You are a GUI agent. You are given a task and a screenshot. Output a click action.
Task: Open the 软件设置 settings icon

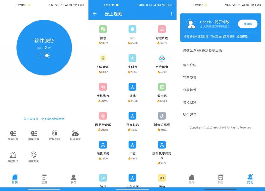(x=12, y=133)
